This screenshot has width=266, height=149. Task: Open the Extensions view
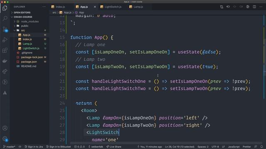(5, 50)
